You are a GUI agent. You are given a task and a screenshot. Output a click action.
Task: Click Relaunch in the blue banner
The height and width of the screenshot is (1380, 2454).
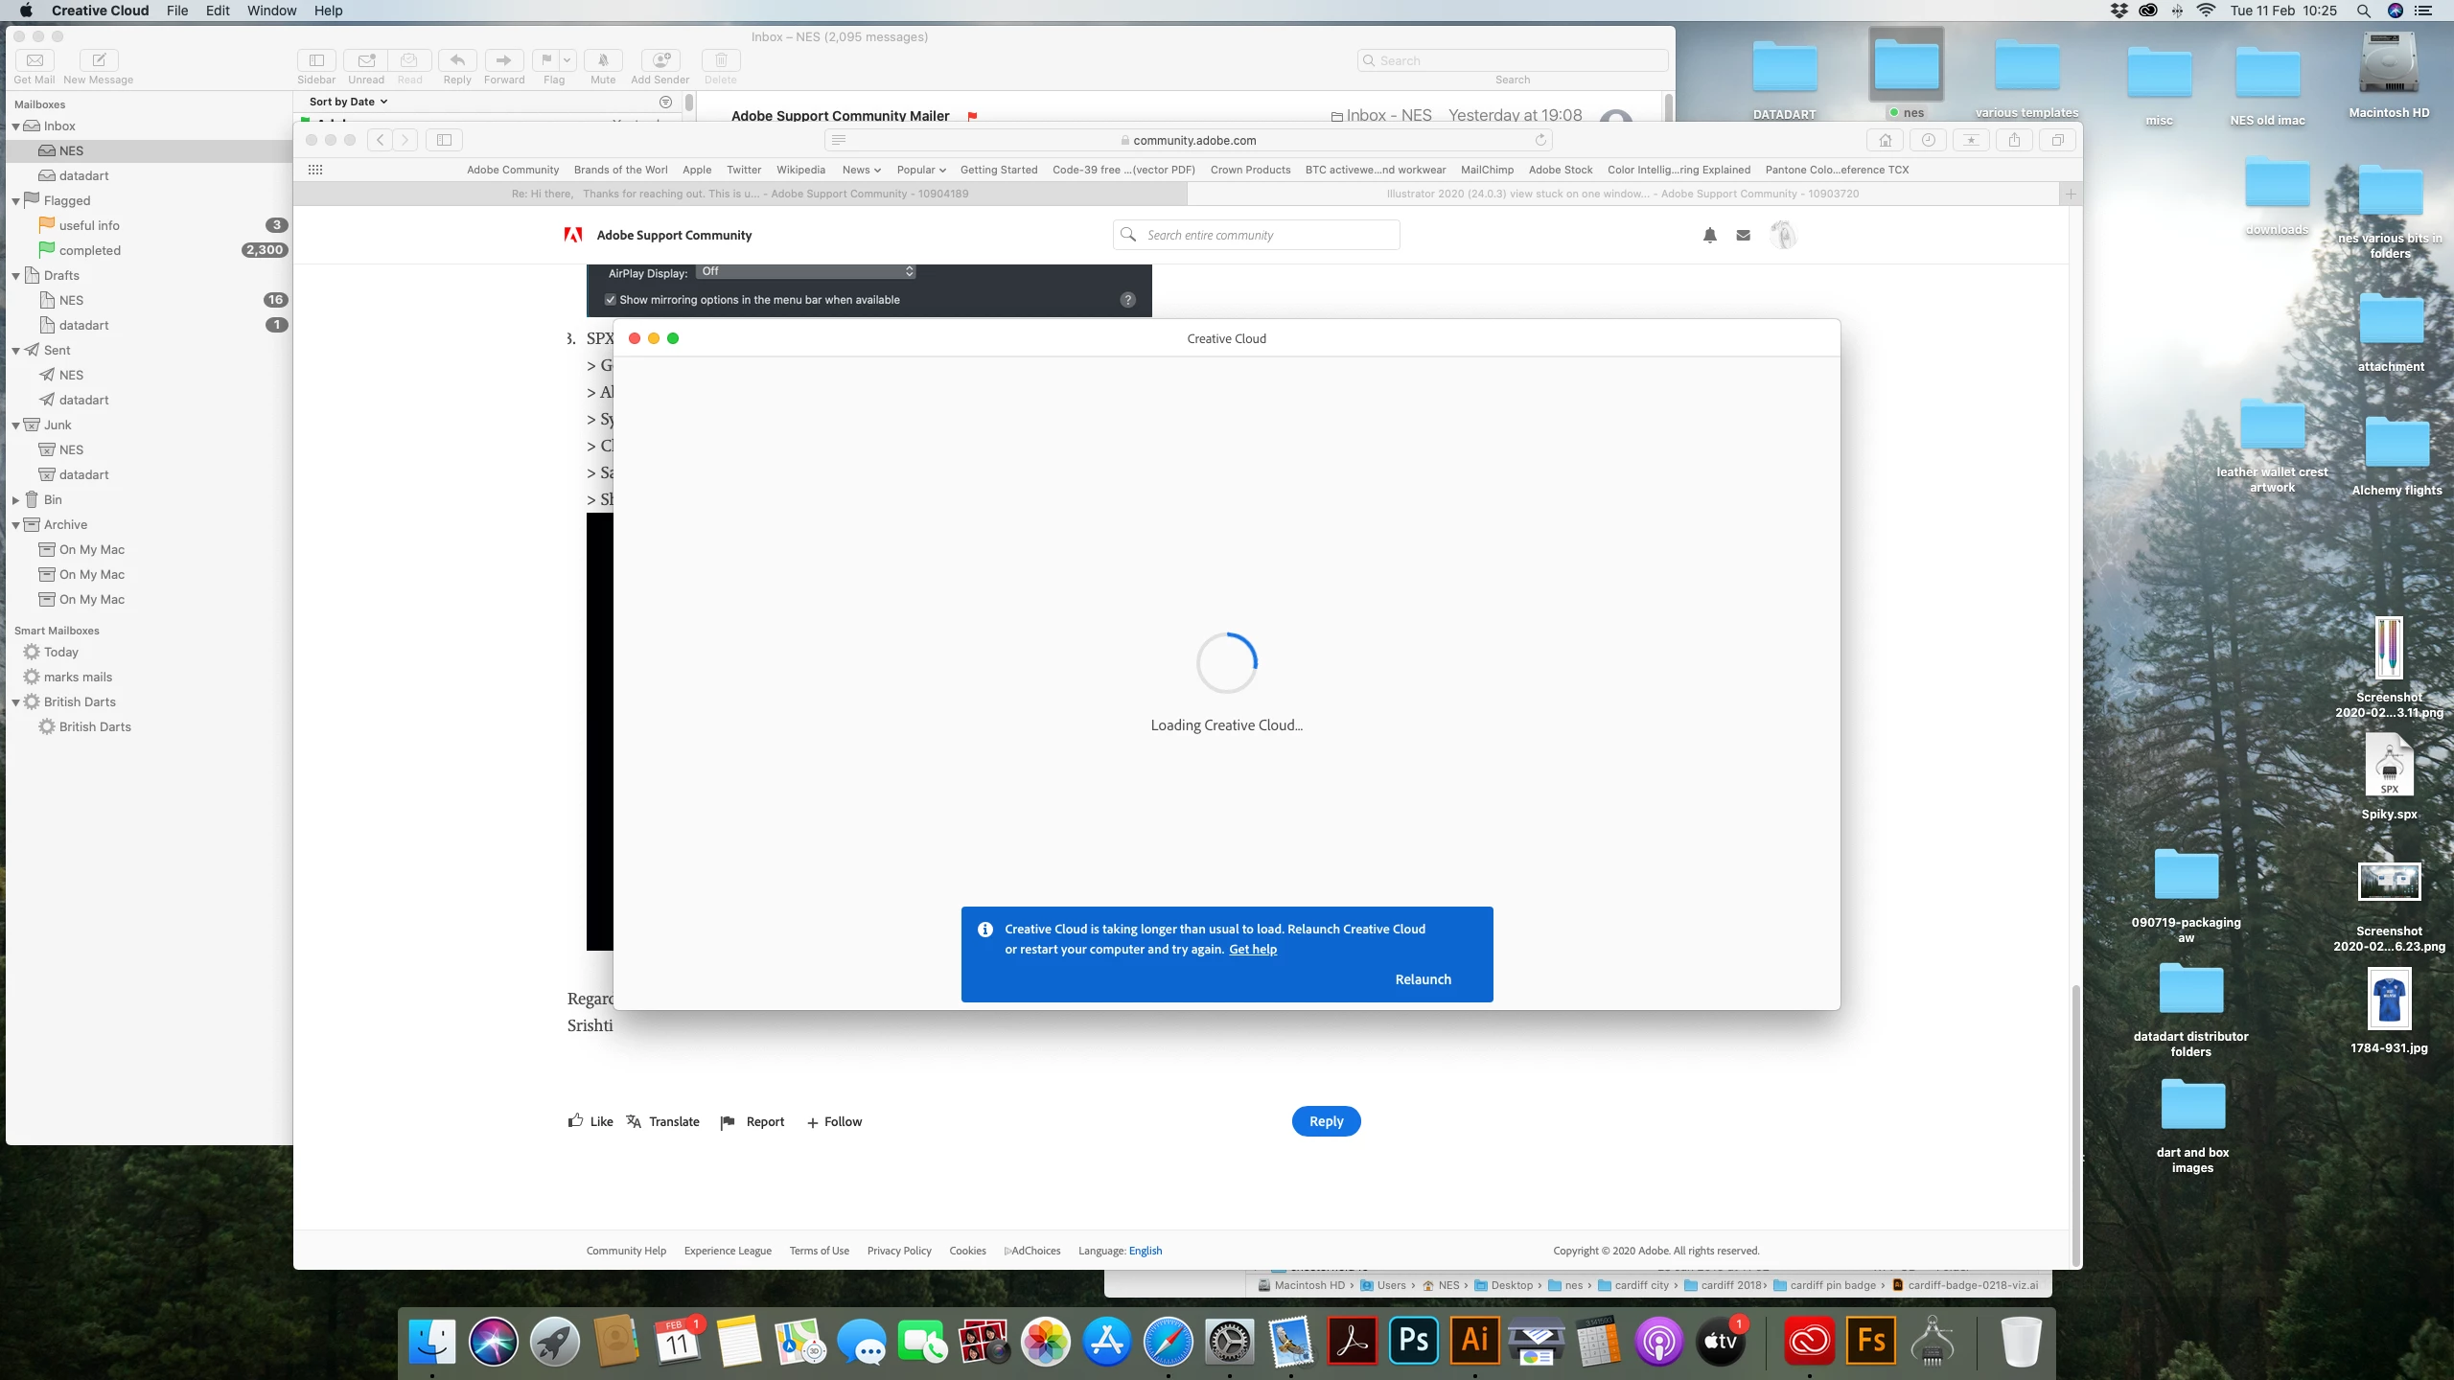(1423, 979)
